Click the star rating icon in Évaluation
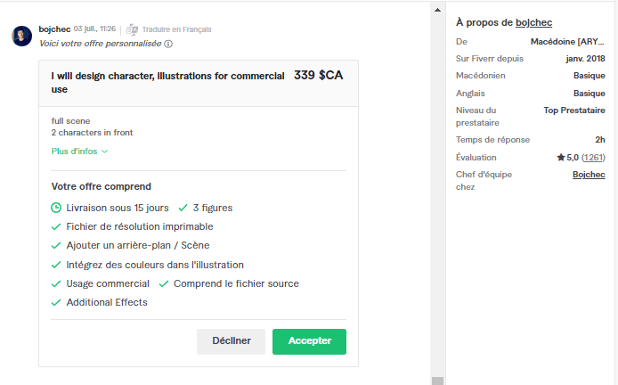Screen dimensions: 618x385 pos(560,157)
